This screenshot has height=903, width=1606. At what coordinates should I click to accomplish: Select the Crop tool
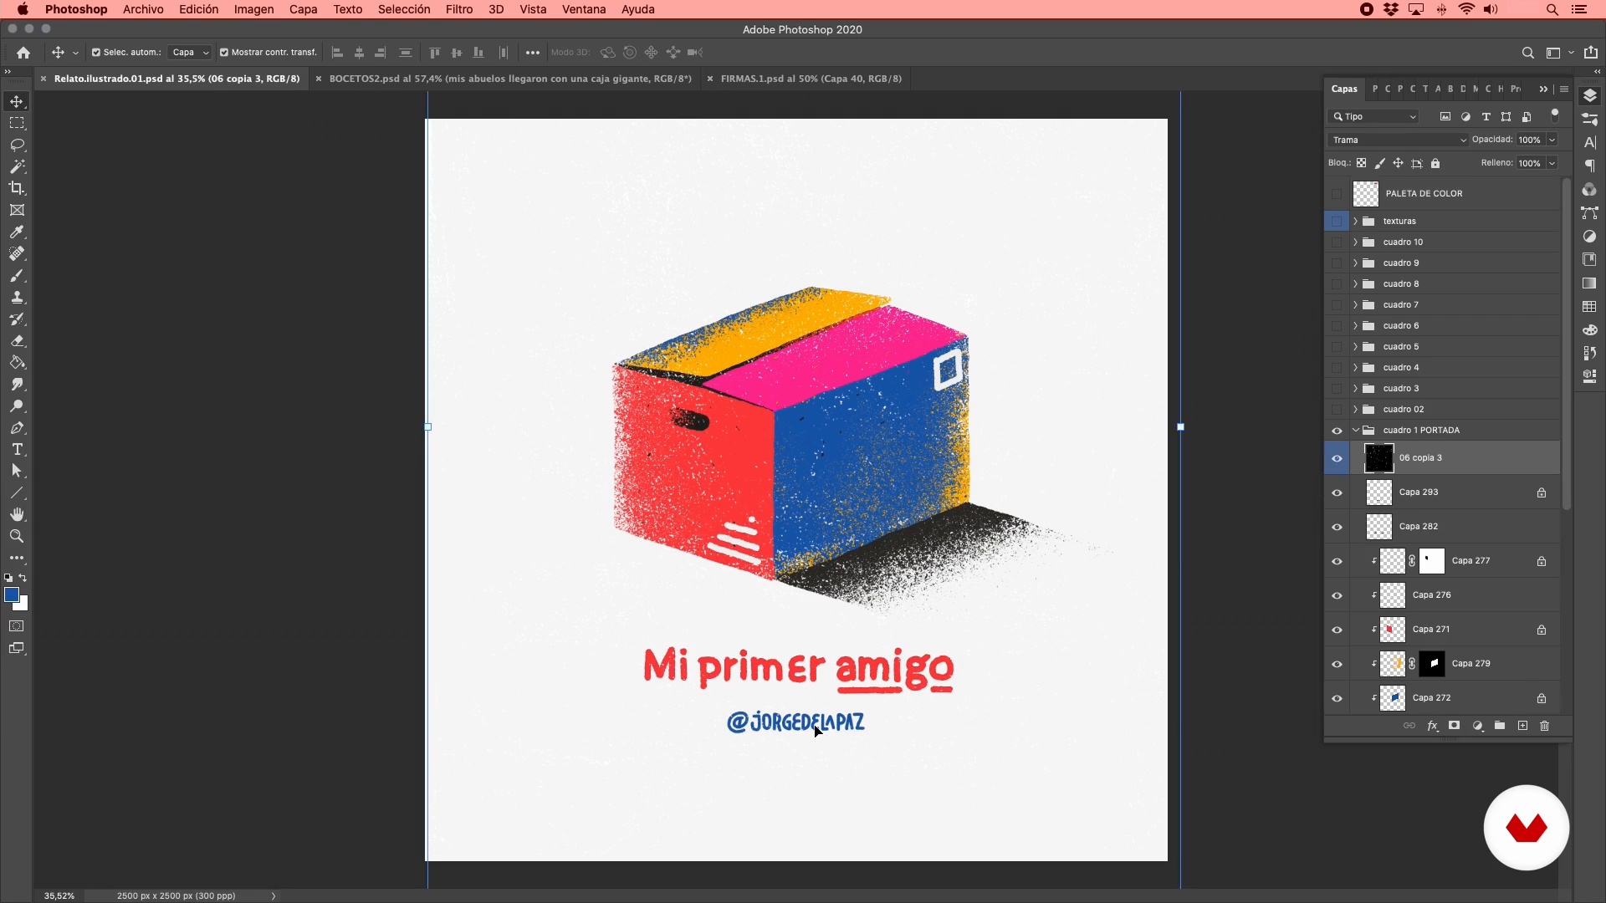point(17,188)
